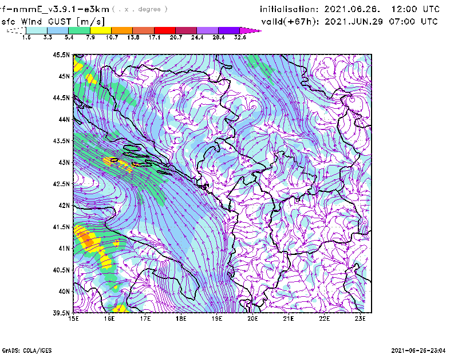Image resolution: width=458 pixels, height=354 pixels.
Task: Click the crimson 20.7–24.4 legend swatch
Action: pyautogui.click(x=186, y=30)
